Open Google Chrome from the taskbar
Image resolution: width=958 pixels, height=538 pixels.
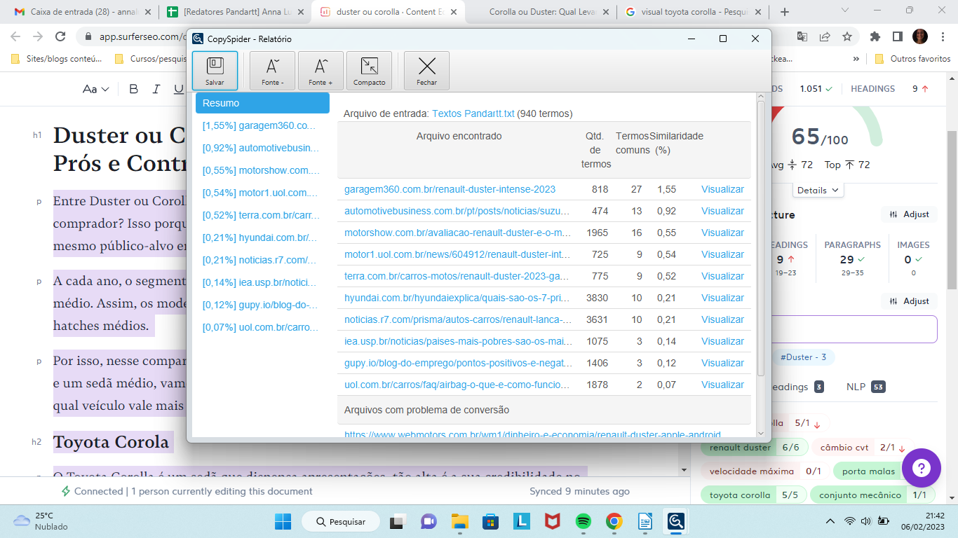tap(614, 521)
